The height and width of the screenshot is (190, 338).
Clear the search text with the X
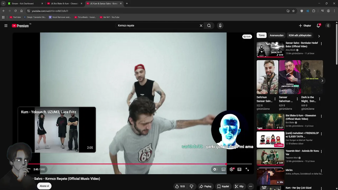point(201,26)
